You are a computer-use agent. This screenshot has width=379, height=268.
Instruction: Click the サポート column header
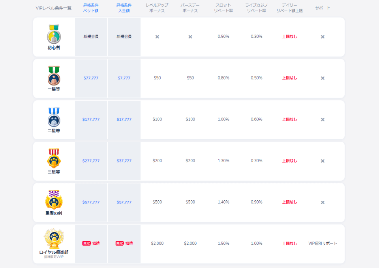pos(323,8)
